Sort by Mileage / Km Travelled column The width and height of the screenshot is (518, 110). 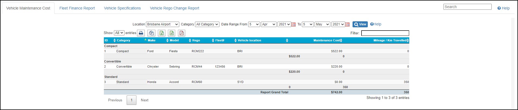[x=376, y=40]
